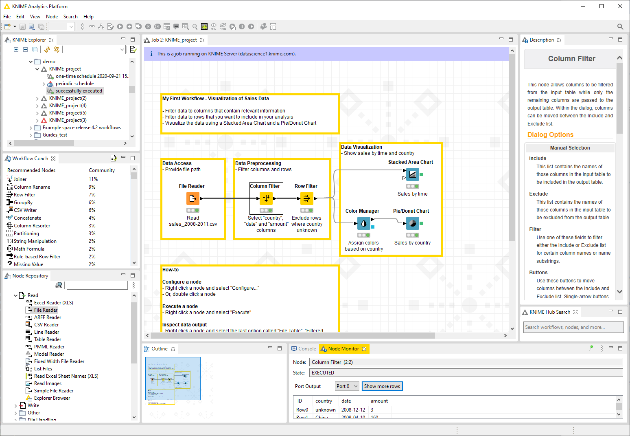The image size is (630, 436).
Task: Click the Description panel vertical scrollbar
Action: [619, 98]
